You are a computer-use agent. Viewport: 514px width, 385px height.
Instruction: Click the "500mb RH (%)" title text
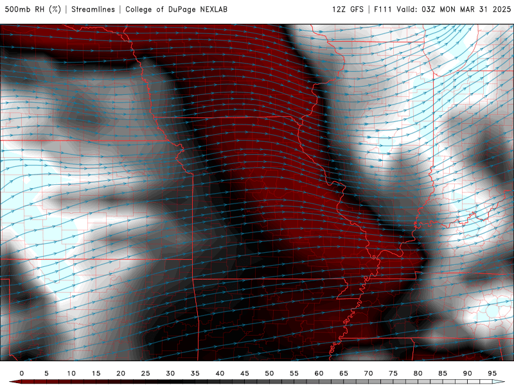click(33, 10)
